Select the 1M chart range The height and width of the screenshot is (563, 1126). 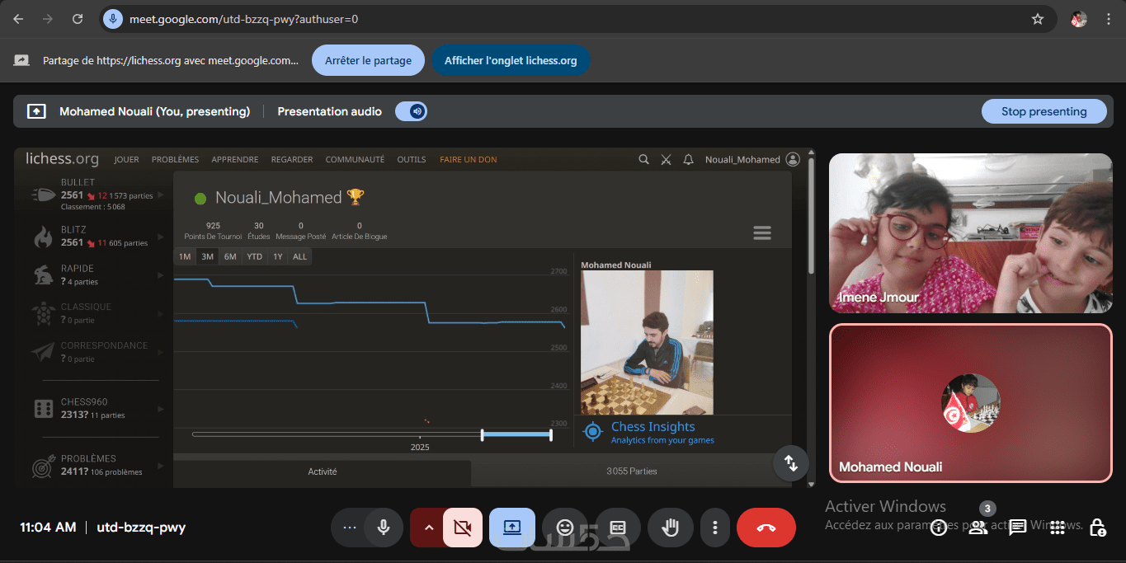(185, 256)
